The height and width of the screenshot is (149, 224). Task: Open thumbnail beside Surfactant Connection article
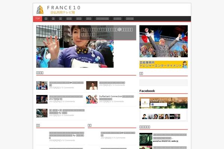92,99
